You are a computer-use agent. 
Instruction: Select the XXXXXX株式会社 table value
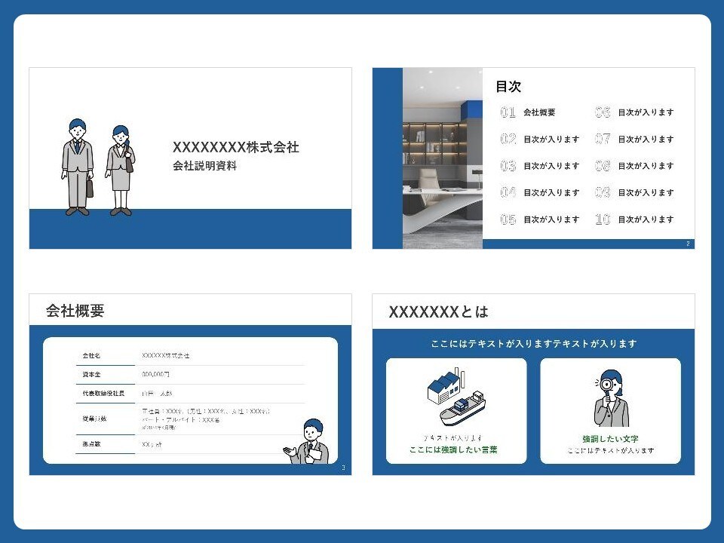165,355
